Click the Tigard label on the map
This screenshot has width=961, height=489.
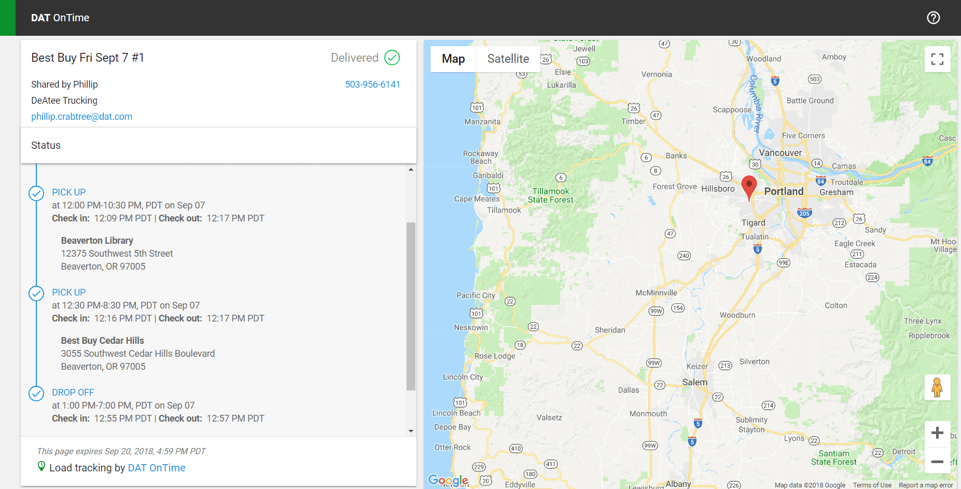(753, 223)
